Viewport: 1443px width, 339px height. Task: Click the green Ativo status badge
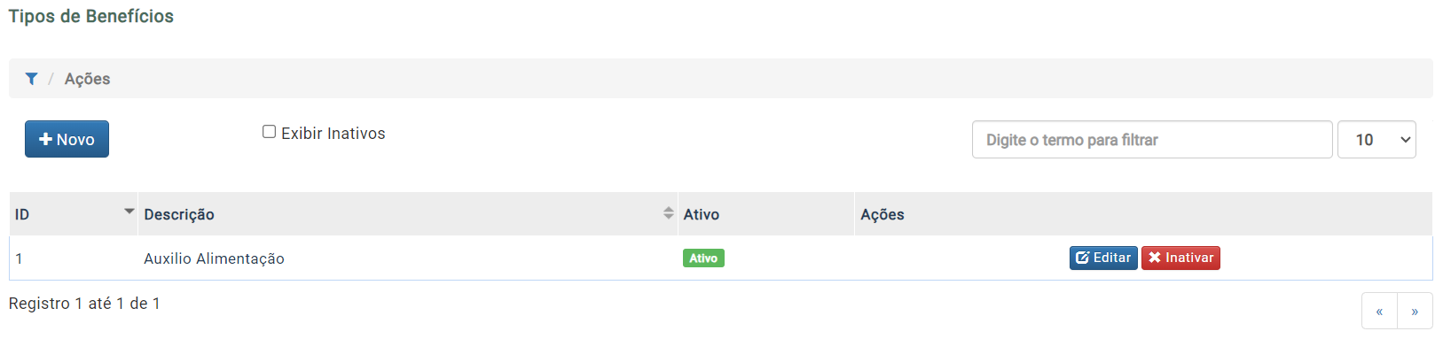703,258
